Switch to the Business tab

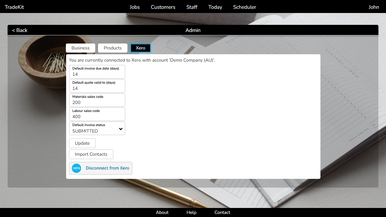click(81, 48)
